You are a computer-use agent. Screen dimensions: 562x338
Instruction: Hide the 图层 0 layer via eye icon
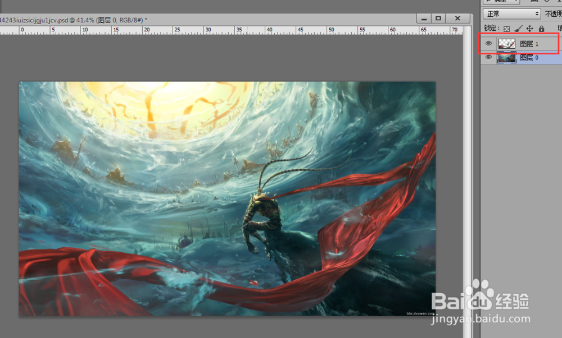488,57
